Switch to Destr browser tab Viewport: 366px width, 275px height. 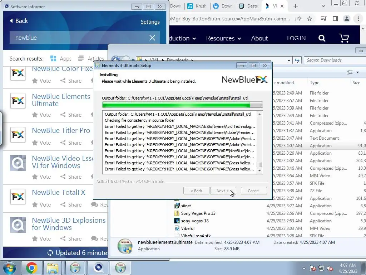tap(249, 6)
